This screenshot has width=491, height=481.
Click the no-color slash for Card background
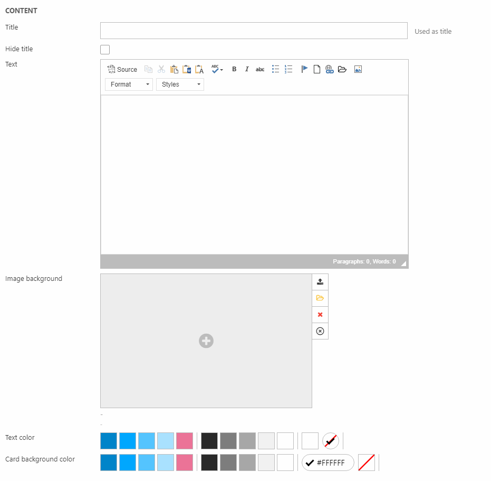click(x=367, y=463)
